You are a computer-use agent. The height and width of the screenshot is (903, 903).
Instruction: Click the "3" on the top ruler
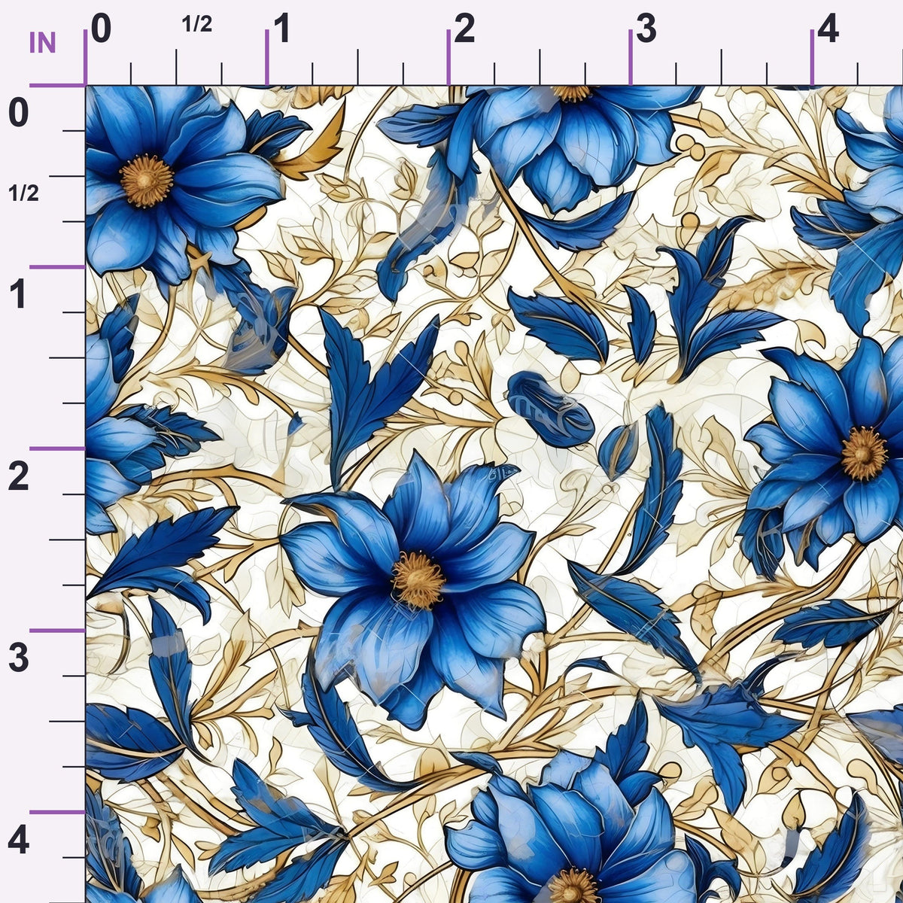point(646,29)
